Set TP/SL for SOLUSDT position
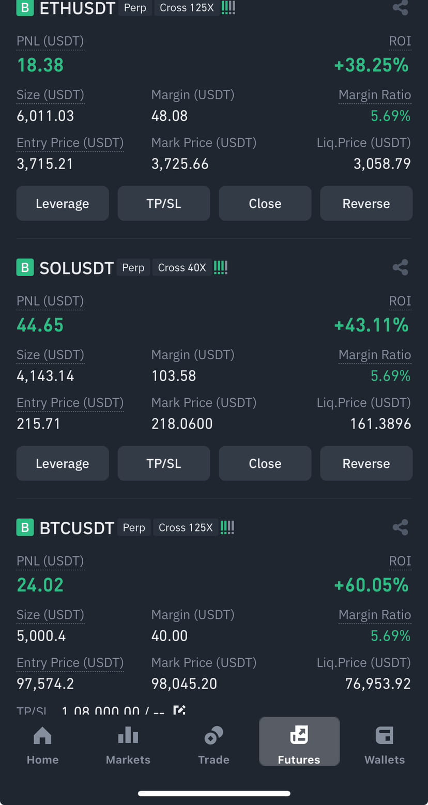The height and width of the screenshot is (805, 428). click(x=164, y=464)
